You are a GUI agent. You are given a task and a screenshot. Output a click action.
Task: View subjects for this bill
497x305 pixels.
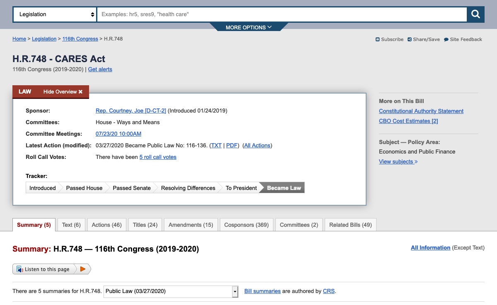398,161
